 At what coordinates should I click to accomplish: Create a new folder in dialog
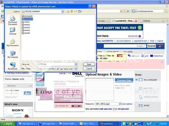76,12
